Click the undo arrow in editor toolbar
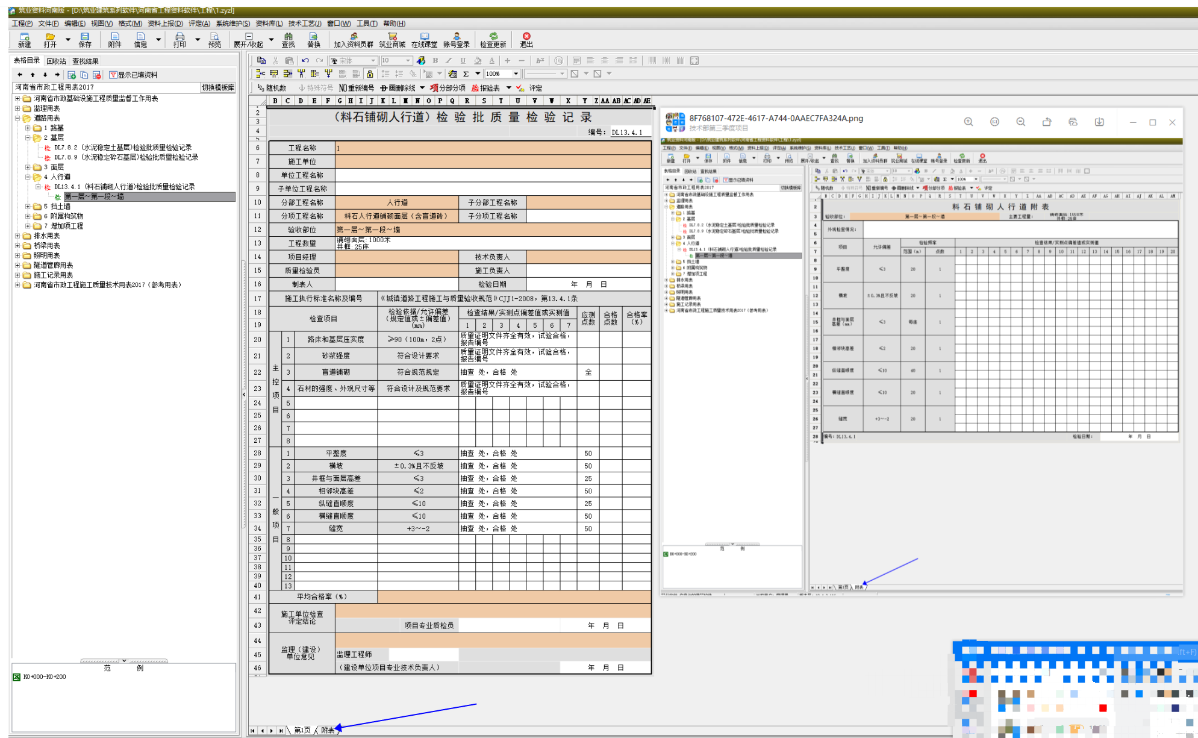Image resolution: width=1198 pixels, height=738 pixels. [x=305, y=60]
